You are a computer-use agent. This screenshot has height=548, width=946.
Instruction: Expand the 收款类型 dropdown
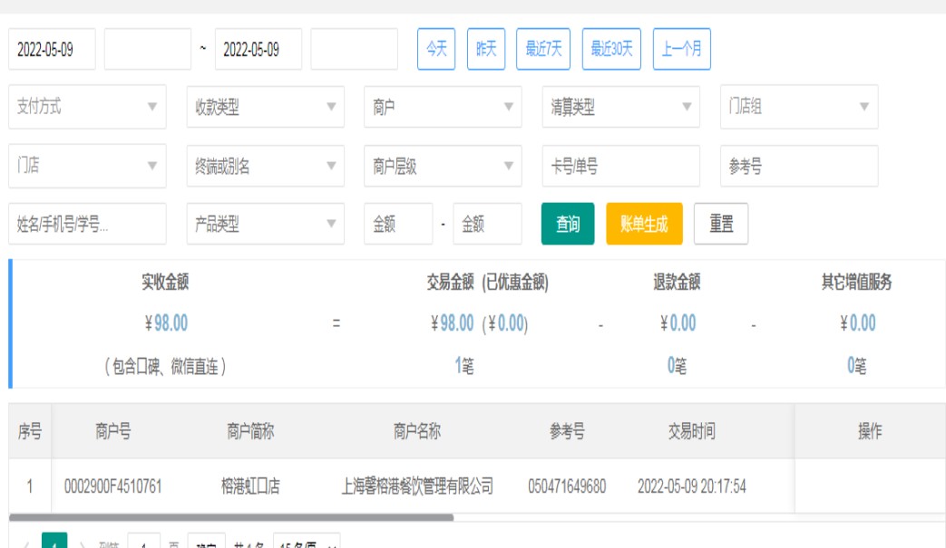tap(265, 107)
